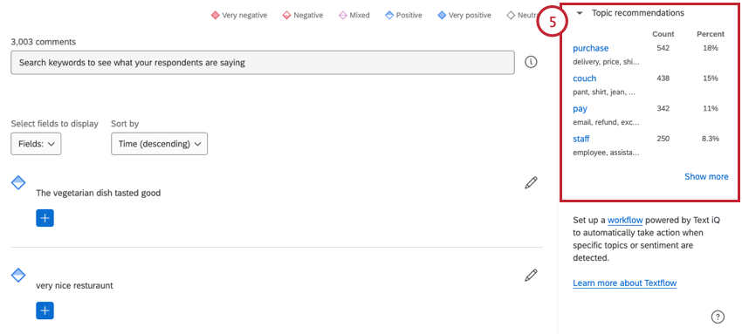This screenshot has height=334, width=742.
Task: Click pencil icon for very nice resturaunt comment
Action: tap(531, 276)
